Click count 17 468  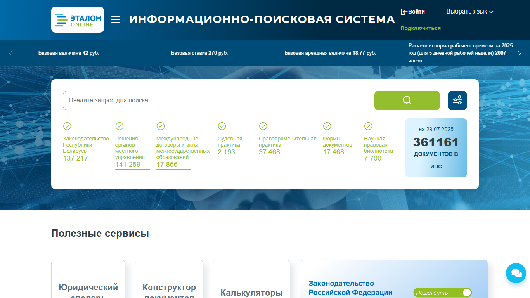333,152
